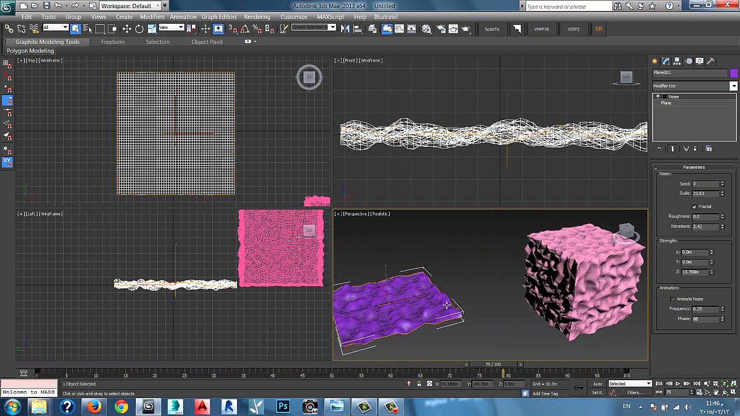Open the Rendering menu
Image resolution: width=740 pixels, height=416 pixels.
257,17
